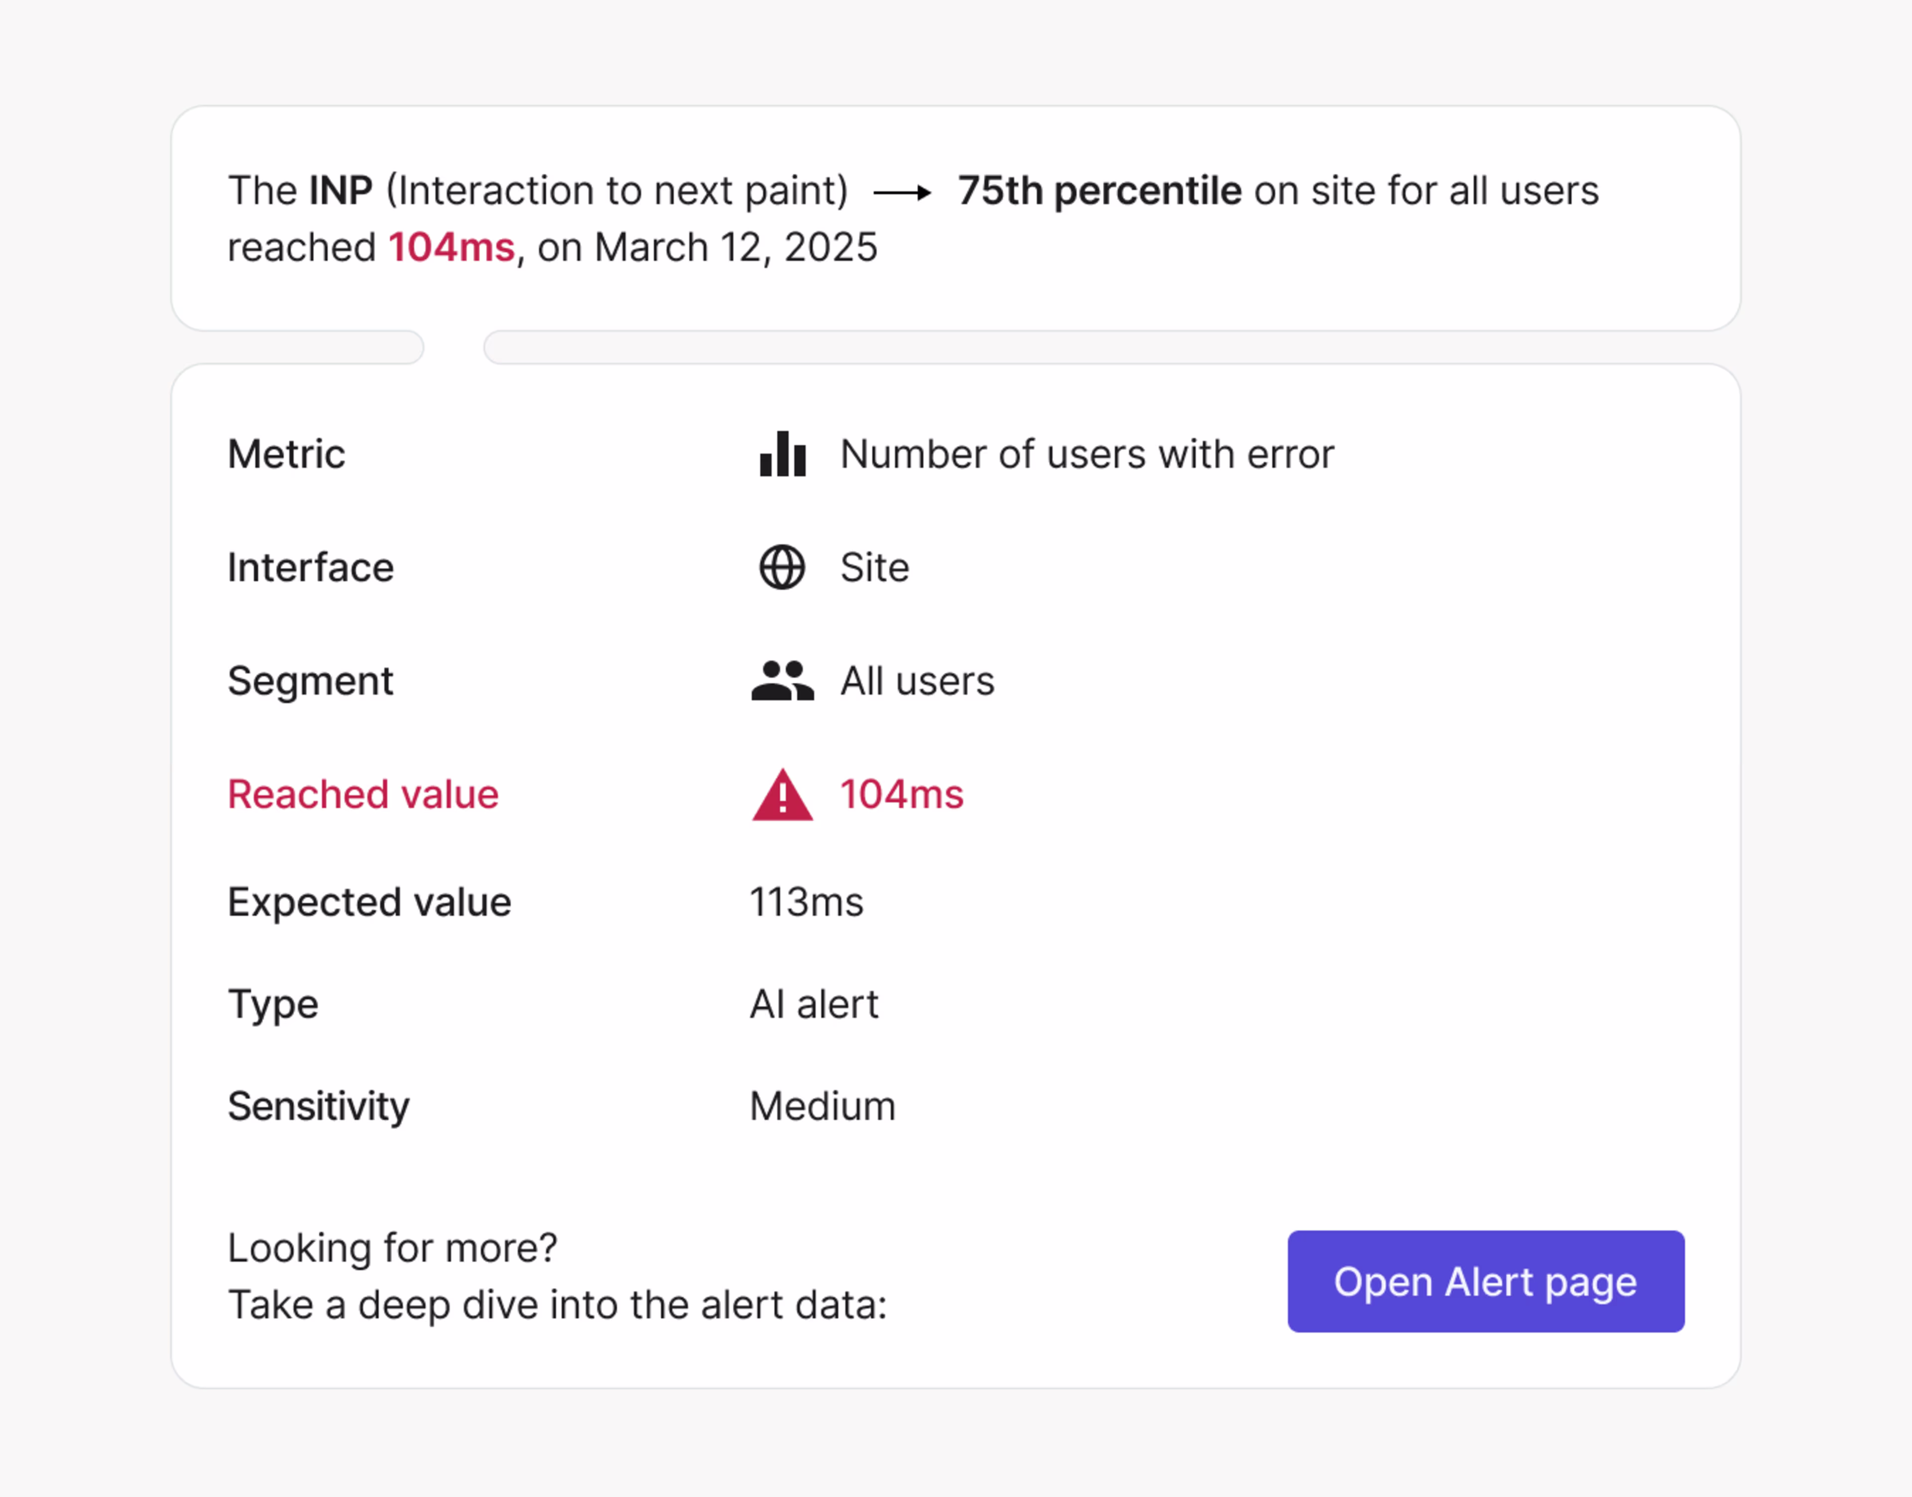Click the bold 75th percentile text
This screenshot has width=1912, height=1497.
click(1099, 191)
